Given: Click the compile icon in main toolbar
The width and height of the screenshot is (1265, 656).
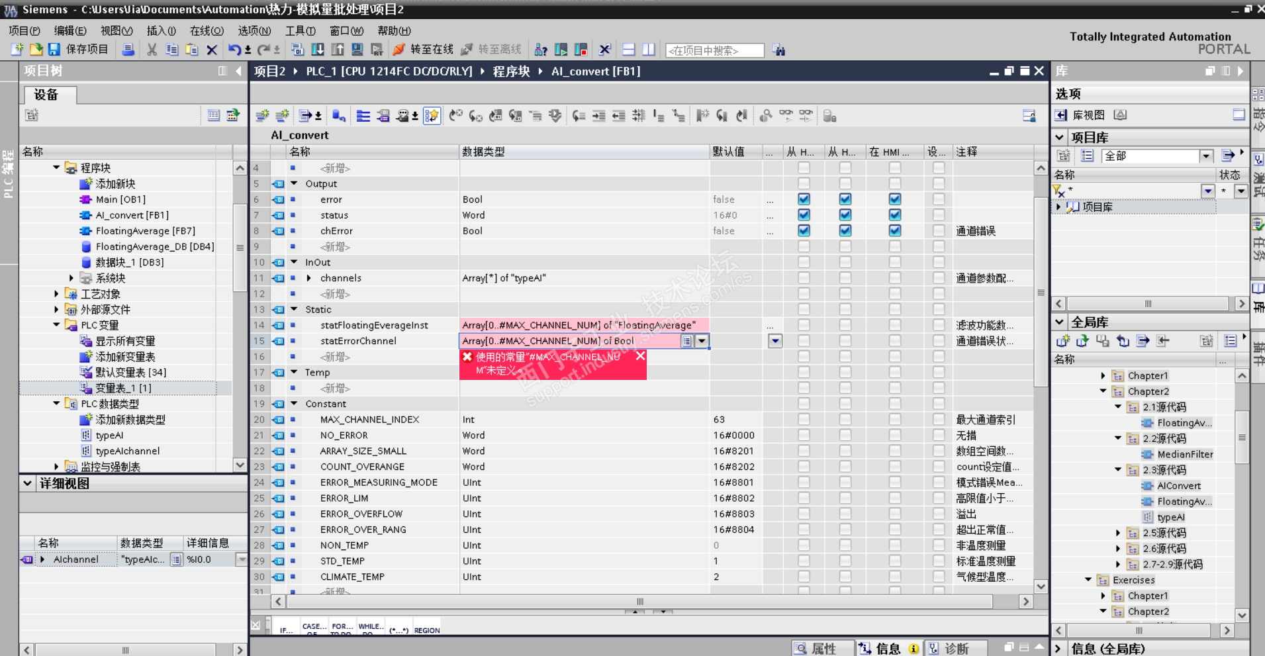Looking at the screenshot, I should pyautogui.click(x=298, y=50).
